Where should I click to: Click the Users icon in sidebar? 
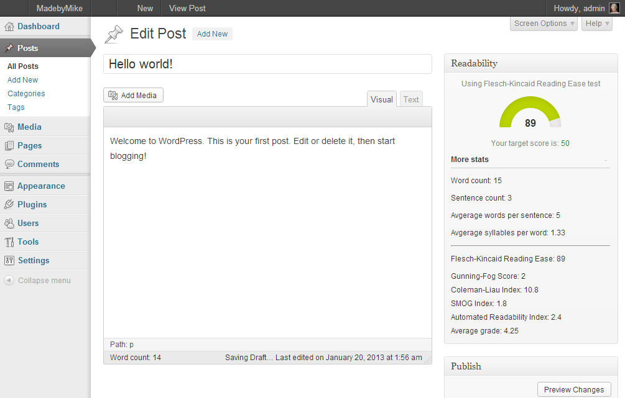[9, 224]
